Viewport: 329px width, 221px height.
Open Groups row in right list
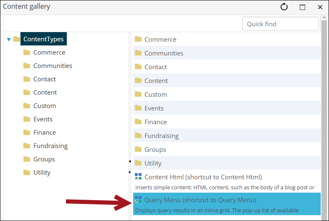click(x=227, y=149)
